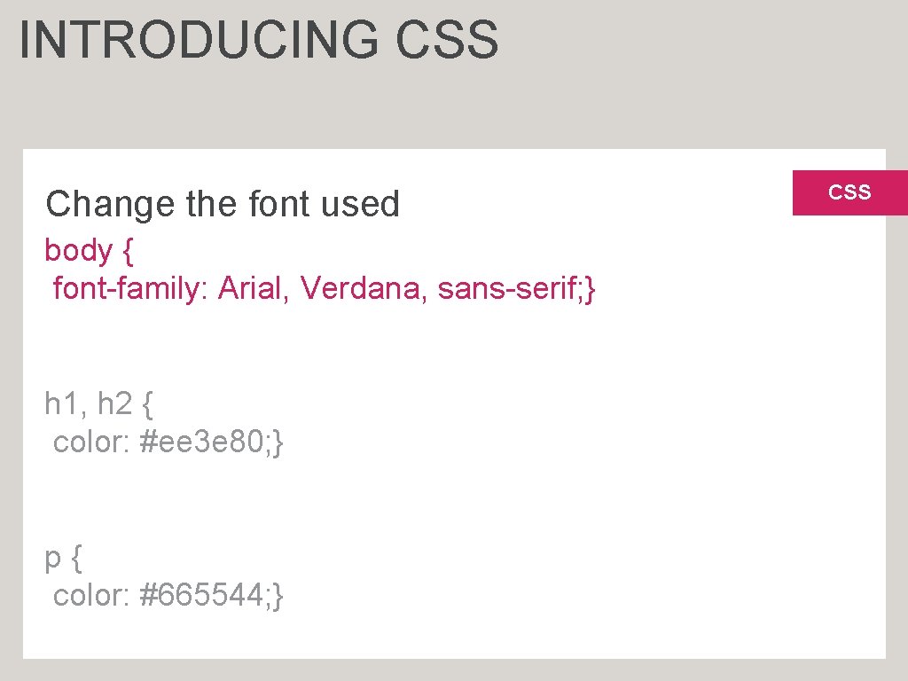
Task: Click the closing brace after sans-serif
Action: (591, 289)
